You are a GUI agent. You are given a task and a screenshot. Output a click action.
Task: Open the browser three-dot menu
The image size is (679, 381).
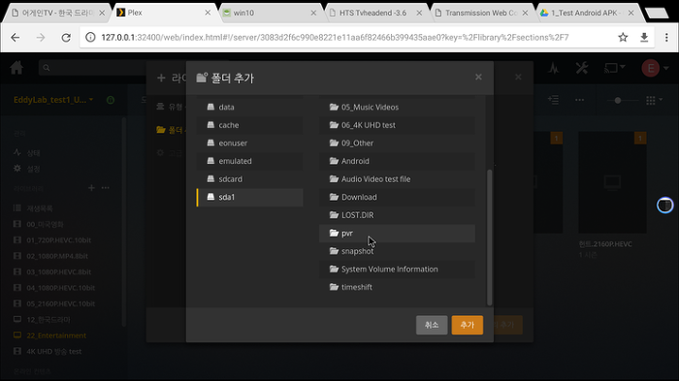(x=666, y=38)
